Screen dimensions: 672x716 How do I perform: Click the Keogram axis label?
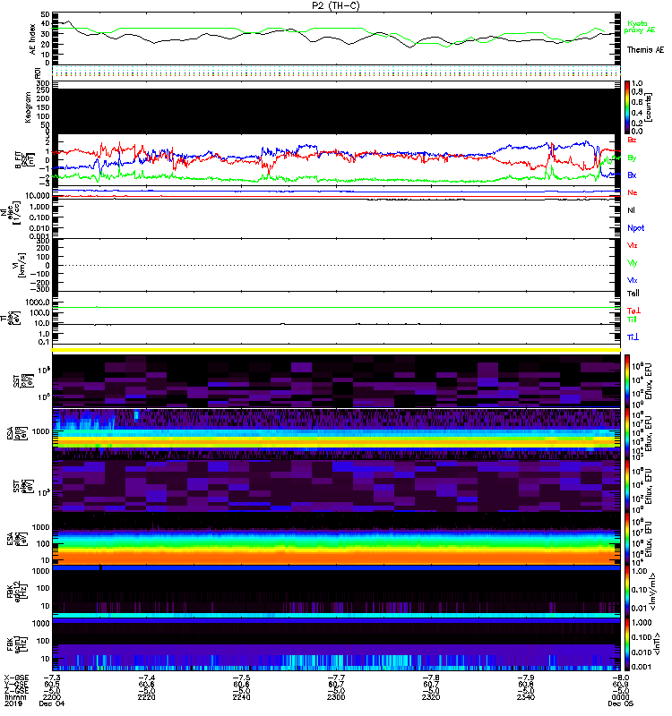pyautogui.click(x=28, y=107)
